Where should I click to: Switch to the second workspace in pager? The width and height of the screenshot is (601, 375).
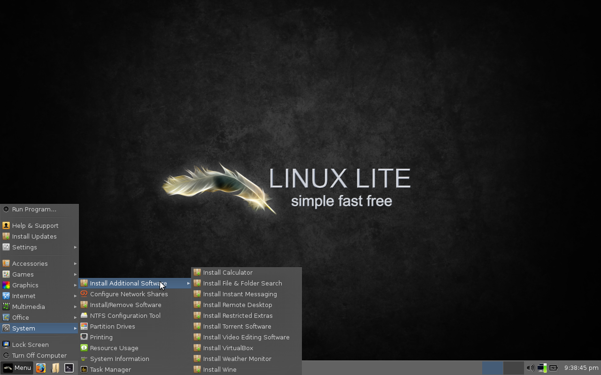coord(514,368)
